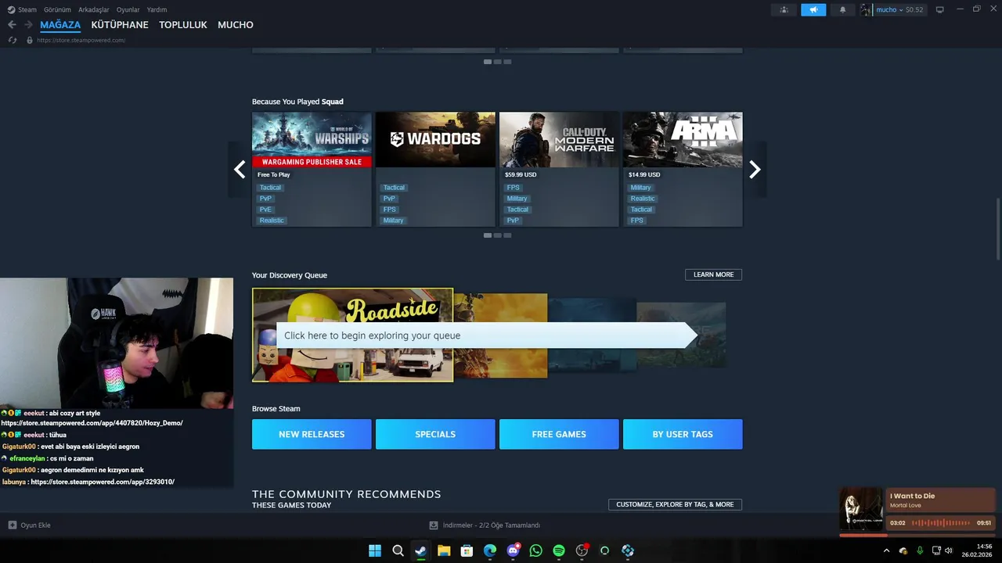Reload the store page

tap(13, 40)
